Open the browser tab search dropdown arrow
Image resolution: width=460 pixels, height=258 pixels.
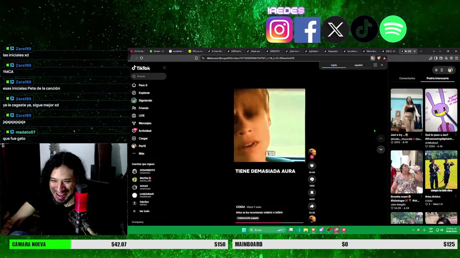click(x=434, y=51)
